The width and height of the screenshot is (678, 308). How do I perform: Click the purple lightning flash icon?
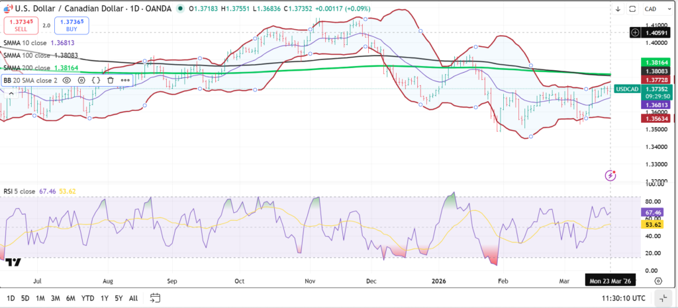(x=611, y=175)
